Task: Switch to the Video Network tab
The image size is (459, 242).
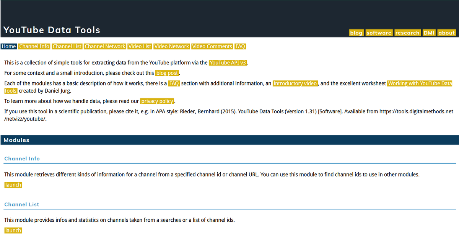Action: click(x=172, y=46)
